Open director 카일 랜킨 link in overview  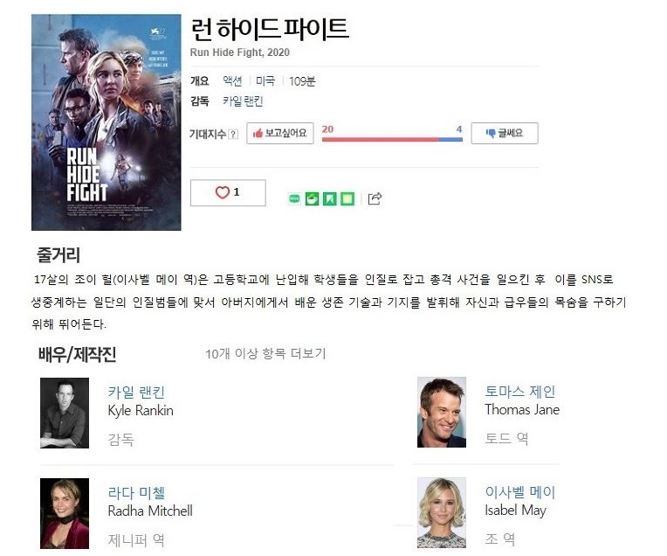point(243,101)
